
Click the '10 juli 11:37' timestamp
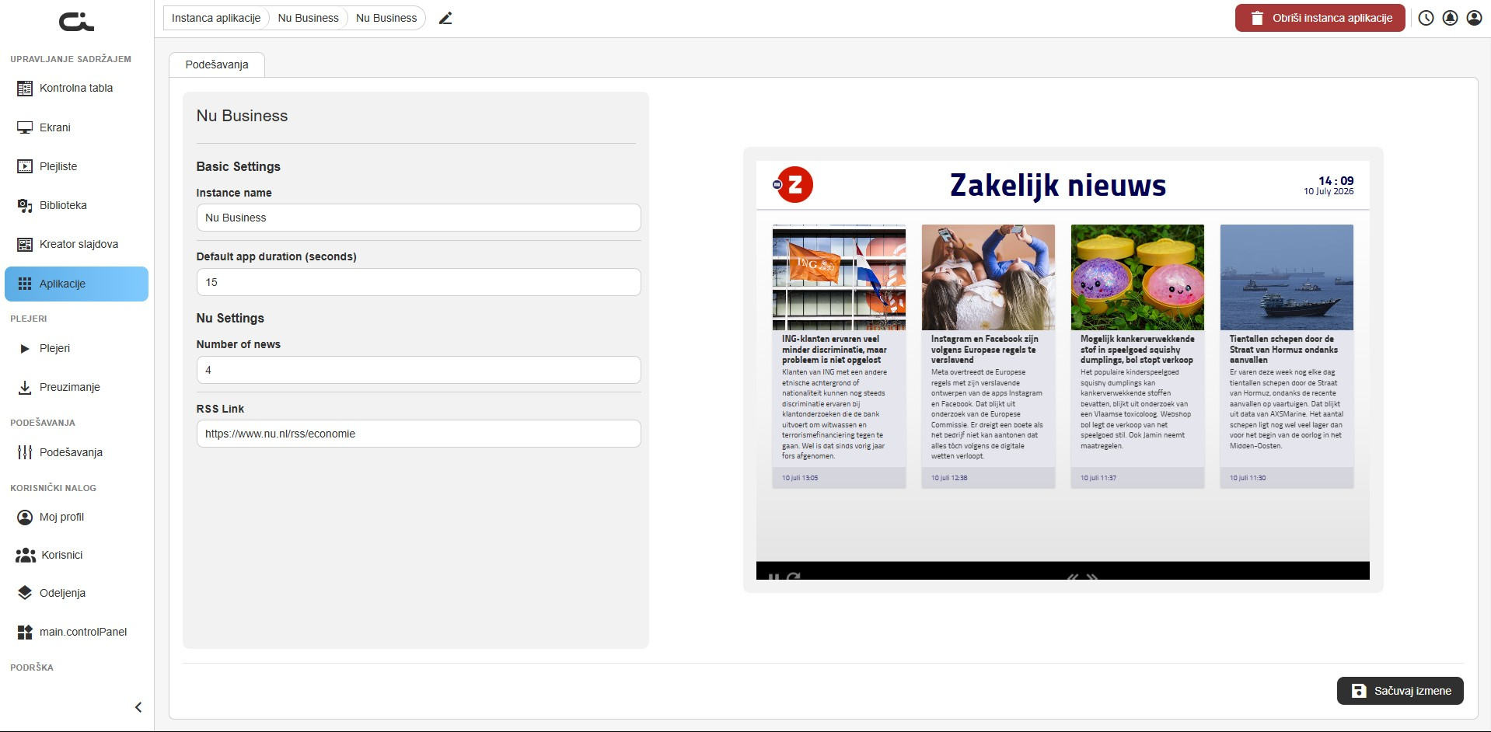(1098, 478)
